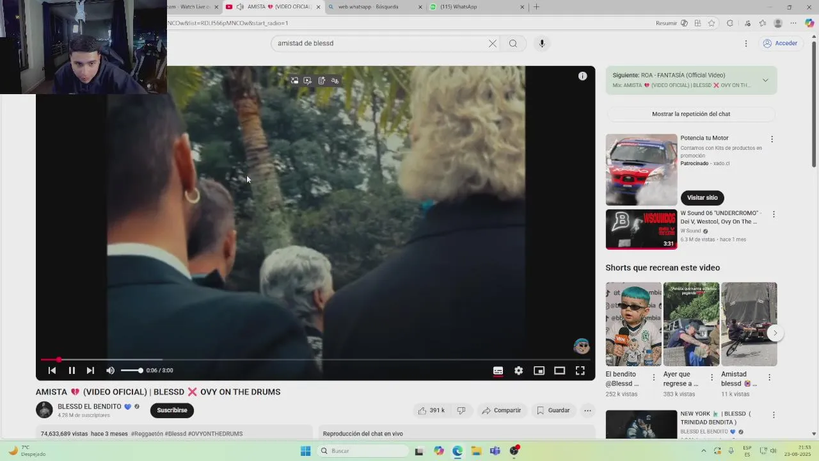Mute the video volume speaker icon

point(110,370)
